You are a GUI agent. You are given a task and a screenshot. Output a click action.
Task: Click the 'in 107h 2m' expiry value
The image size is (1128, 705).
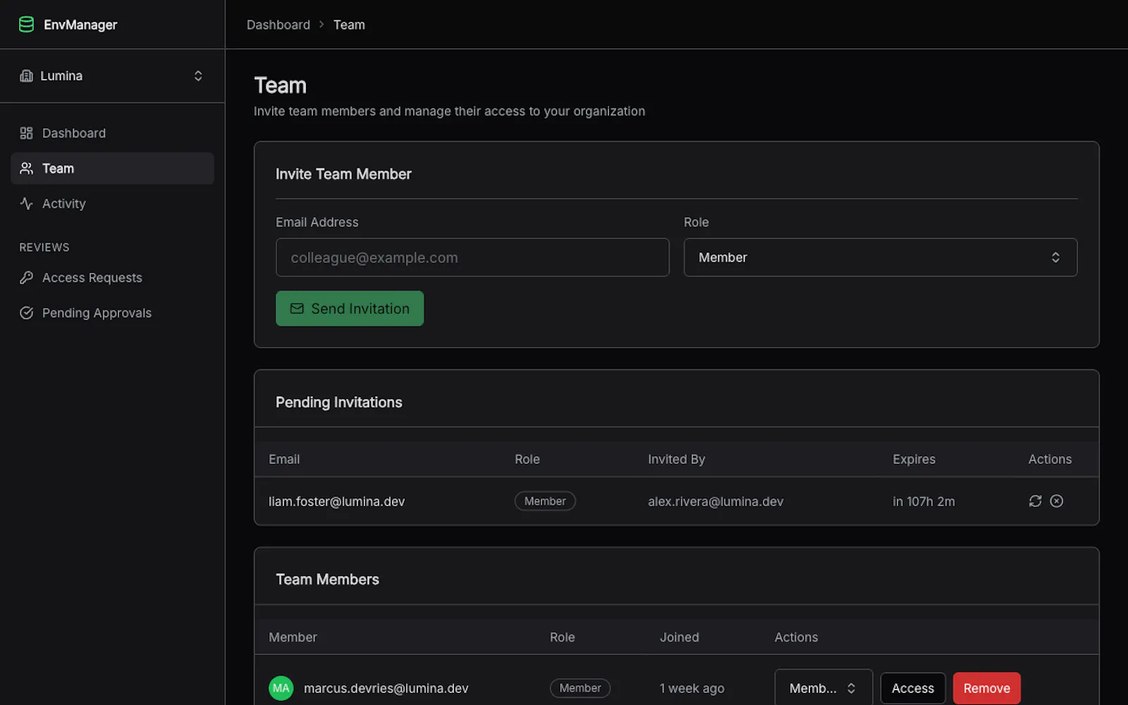(x=924, y=501)
